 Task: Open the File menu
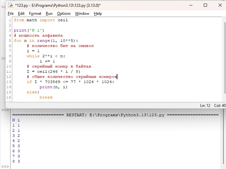tap(11, 14)
